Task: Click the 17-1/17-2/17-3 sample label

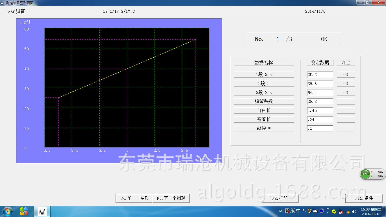Action: coord(119,12)
